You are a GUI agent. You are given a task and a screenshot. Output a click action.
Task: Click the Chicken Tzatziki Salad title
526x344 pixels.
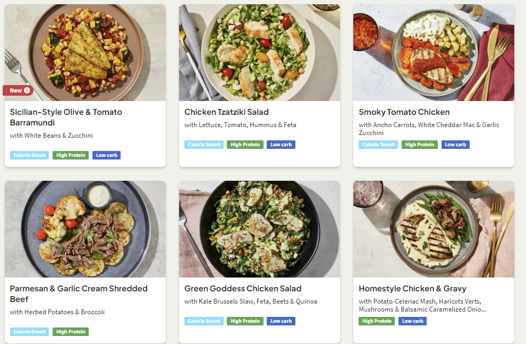click(226, 112)
